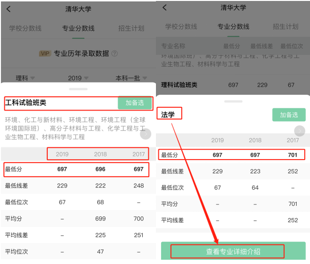Tap 2017 最低线差 value 248
Viewport: 310px width, 264px height.
click(139, 186)
